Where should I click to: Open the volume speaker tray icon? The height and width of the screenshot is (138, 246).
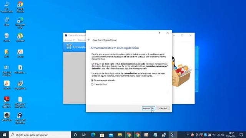tap(223, 135)
